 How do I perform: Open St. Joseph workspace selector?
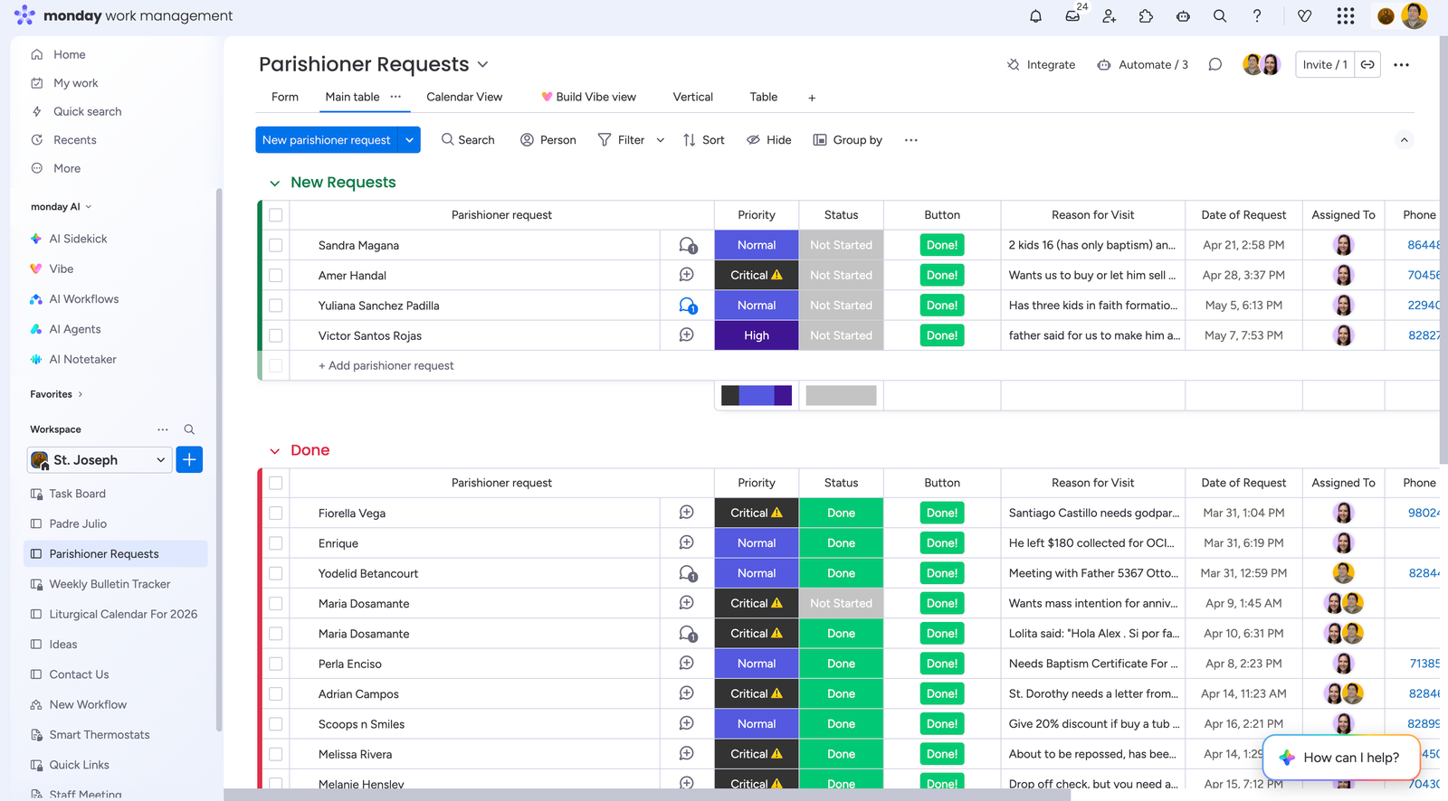click(x=100, y=459)
